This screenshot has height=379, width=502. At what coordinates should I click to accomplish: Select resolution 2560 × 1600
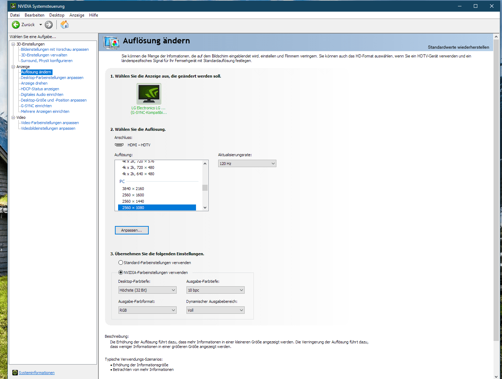pos(133,195)
